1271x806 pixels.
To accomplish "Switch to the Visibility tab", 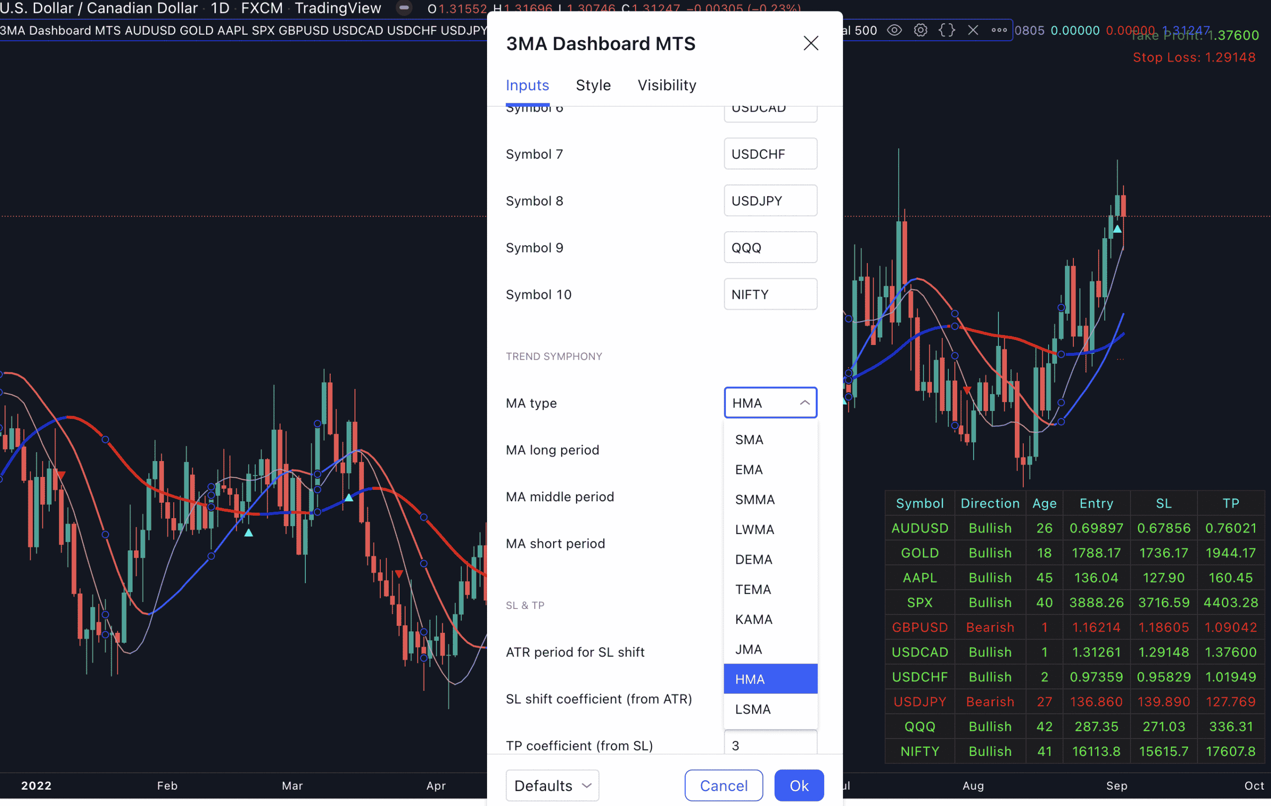I will (667, 85).
